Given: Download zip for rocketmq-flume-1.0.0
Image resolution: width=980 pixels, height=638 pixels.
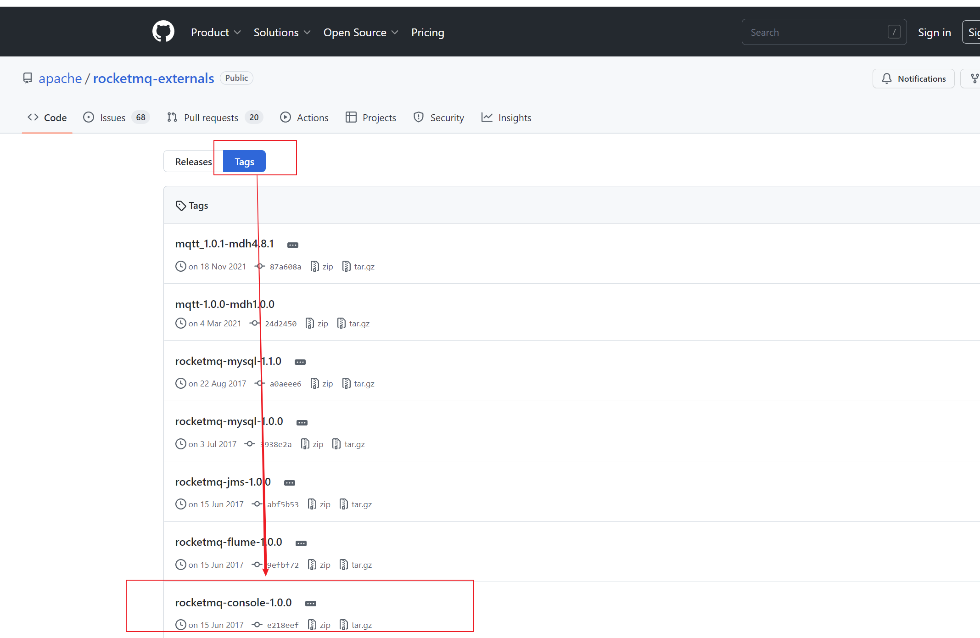Looking at the screenshot, I should pyautogui.click(x=319, y=565).
